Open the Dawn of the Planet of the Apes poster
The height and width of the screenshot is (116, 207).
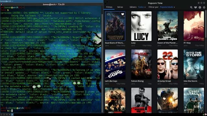(168, 26)
